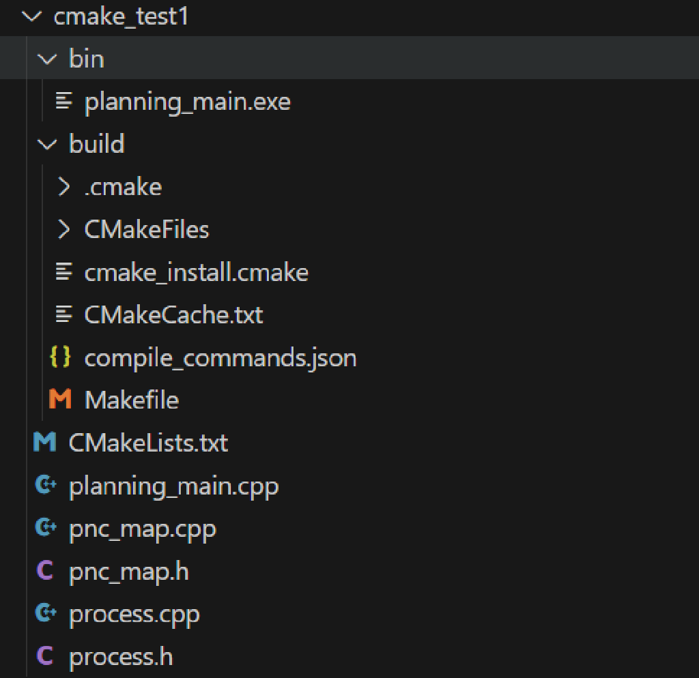Click the file icon beside CMakeCache.txt
This screenshot has width=699, height=678.
pos(65,314)
